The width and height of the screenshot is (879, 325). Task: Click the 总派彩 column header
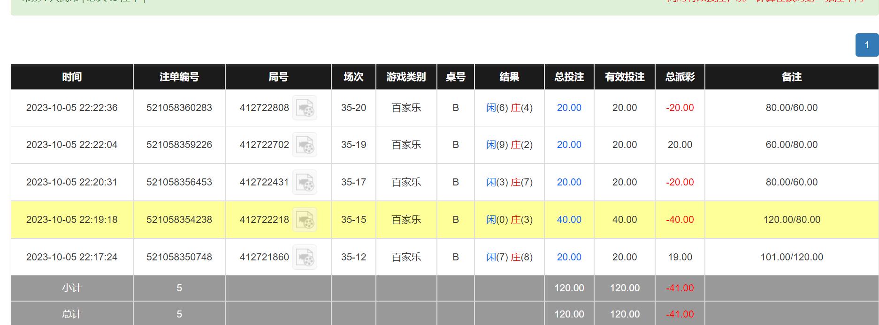point(680,77)
